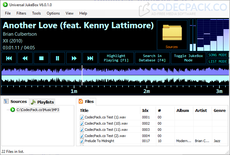Switch to SONG MODE

(218, 55)
